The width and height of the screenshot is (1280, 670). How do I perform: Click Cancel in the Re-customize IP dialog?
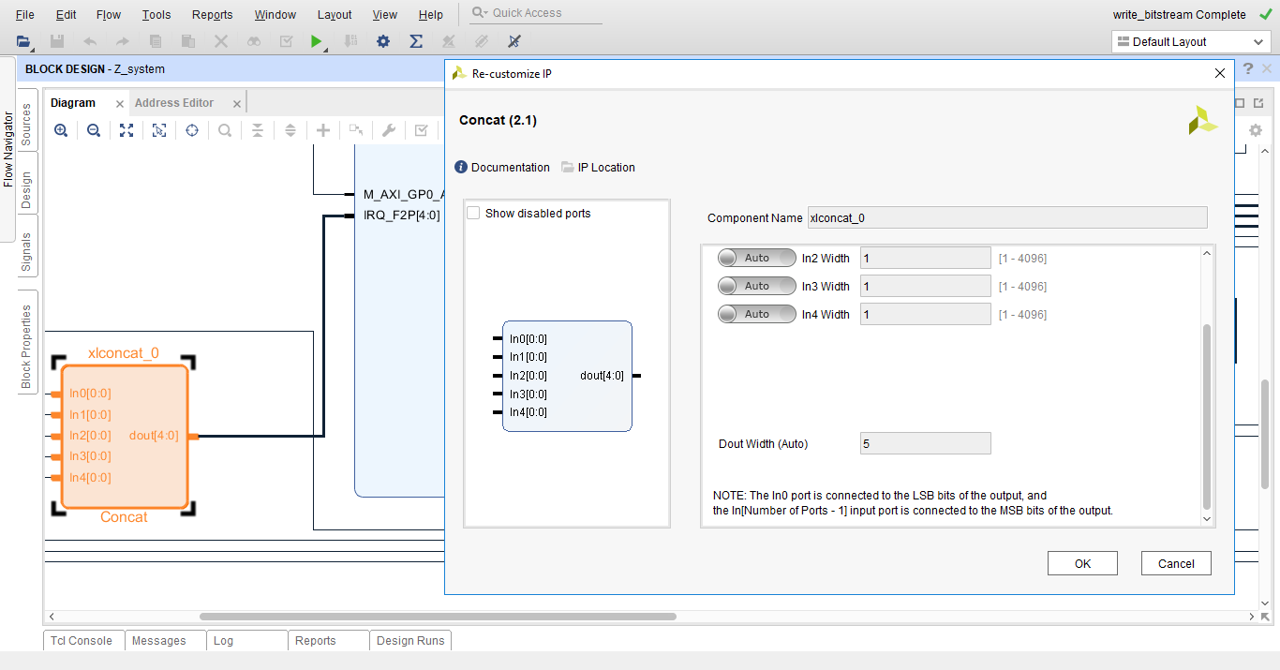click(1176, 563)
